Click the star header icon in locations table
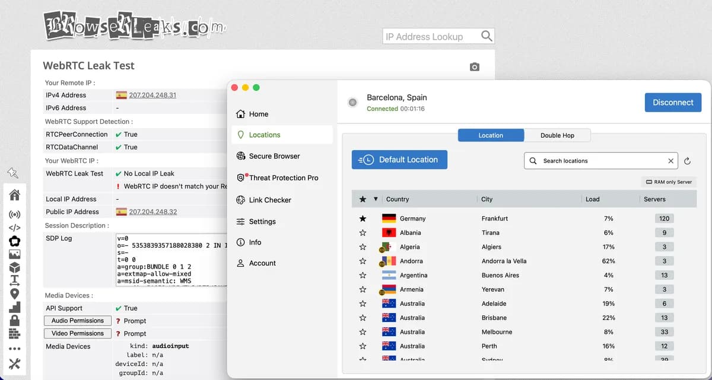The width and height of the screenshot is (712, 380). coord(363,199)
